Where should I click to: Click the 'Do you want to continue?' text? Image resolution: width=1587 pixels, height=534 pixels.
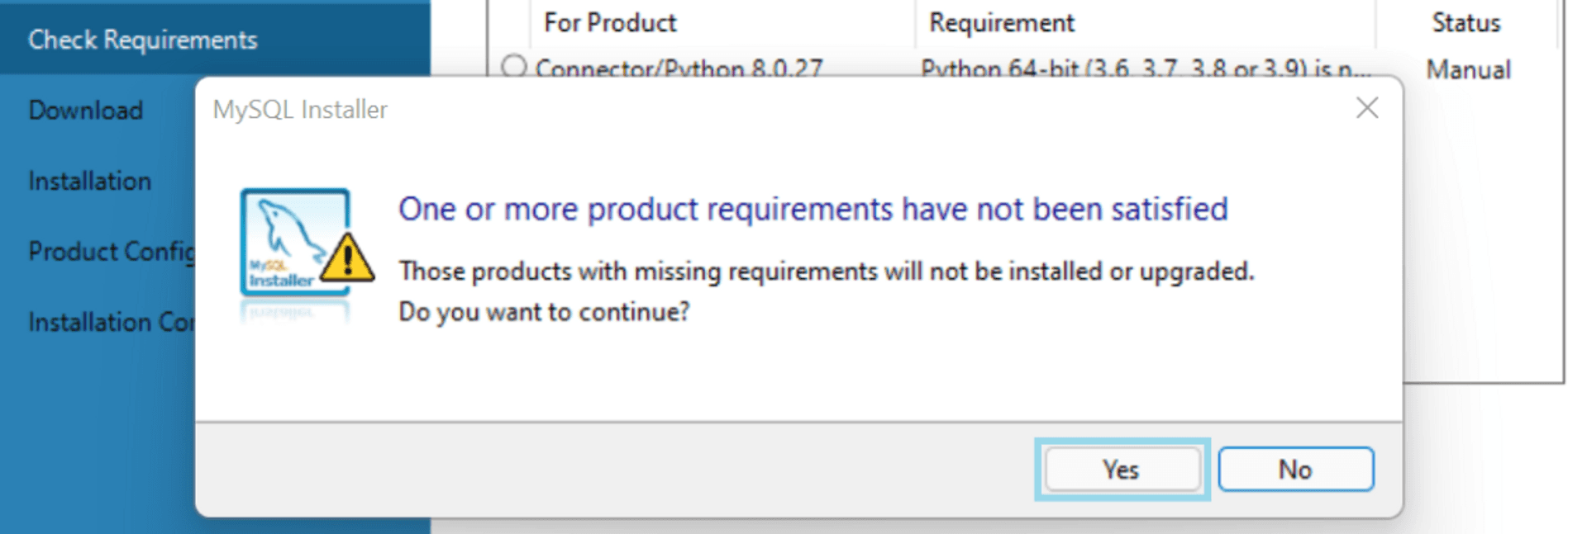544,312
